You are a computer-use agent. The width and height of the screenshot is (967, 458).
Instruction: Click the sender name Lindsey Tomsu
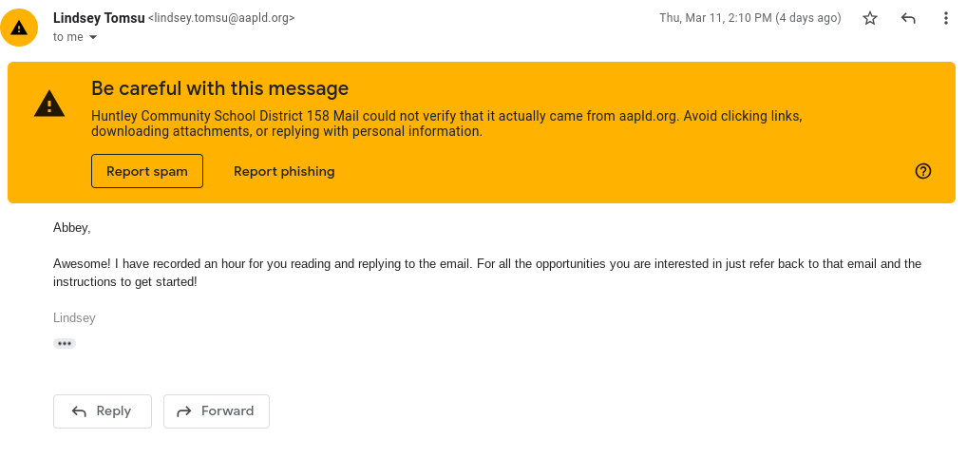pyautogui.click(x=98, y=17)
